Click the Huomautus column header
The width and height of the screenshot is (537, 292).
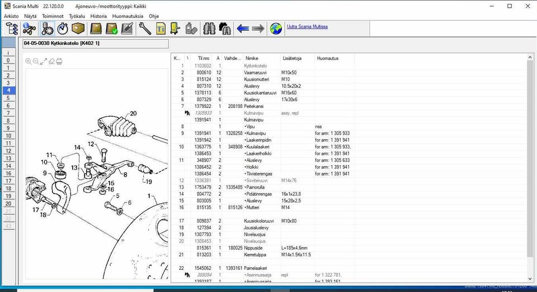[335, 58]
